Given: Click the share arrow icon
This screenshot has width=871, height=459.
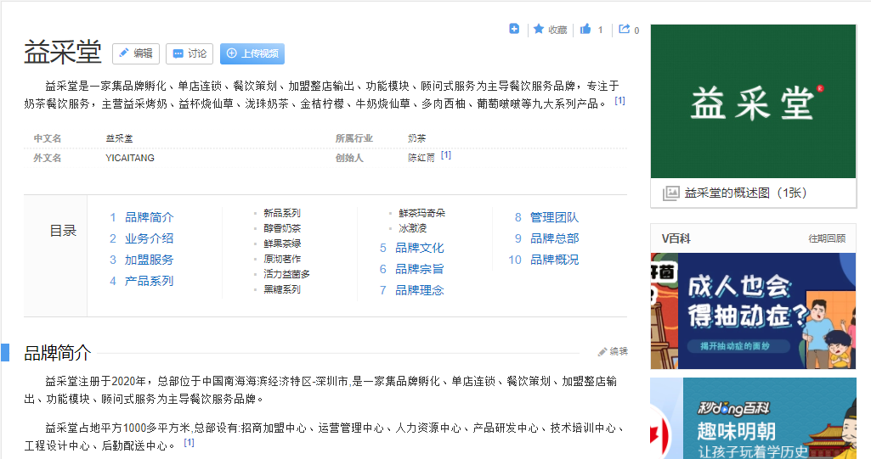Looking at the screenshot, I should [x=625, y=29].
